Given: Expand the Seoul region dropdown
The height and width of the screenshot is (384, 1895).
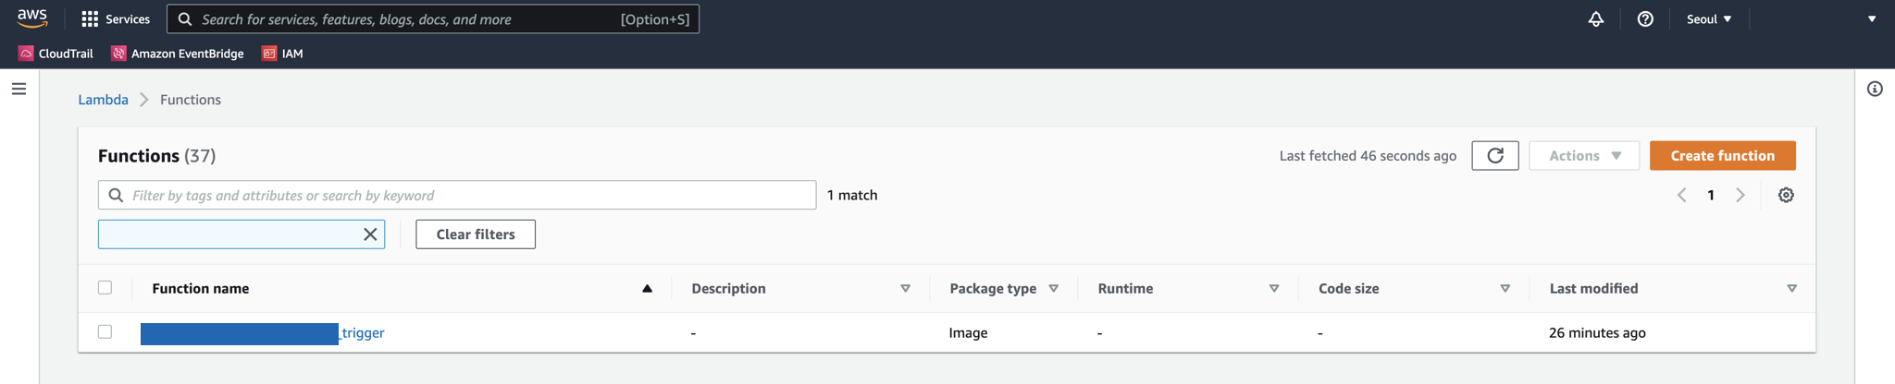Looking at the screenshot, I should pos(1708,18).
